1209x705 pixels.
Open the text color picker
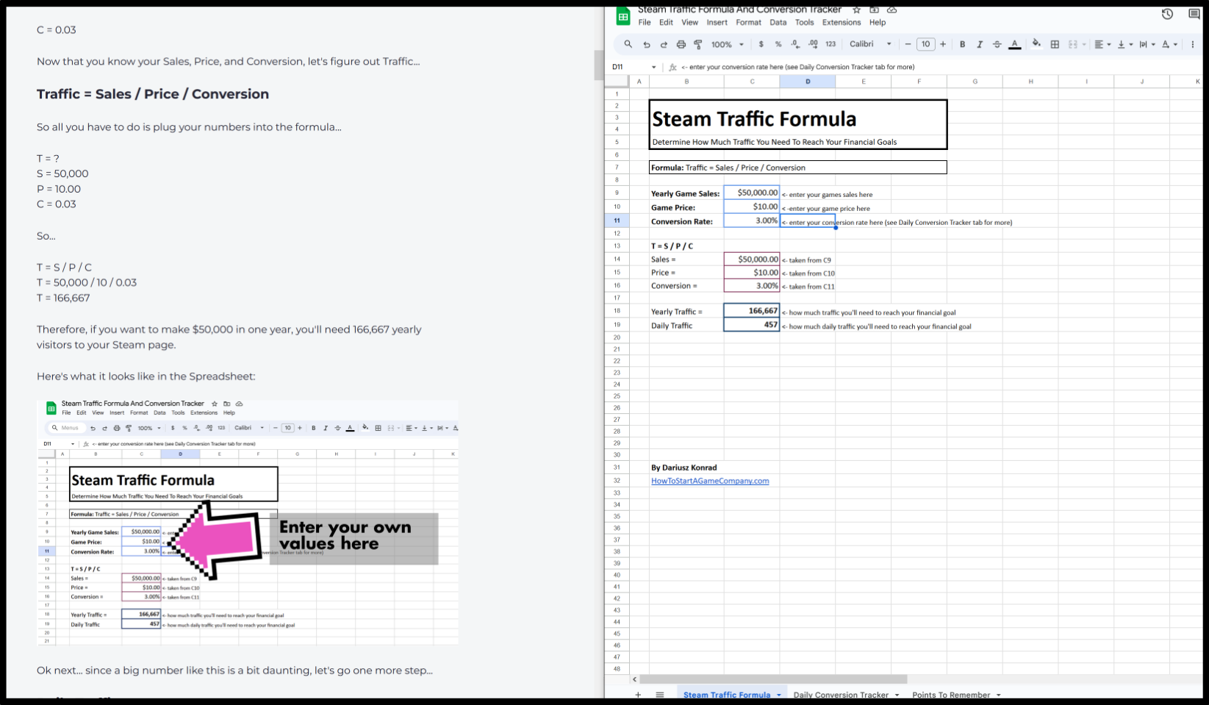[1015, 44]
